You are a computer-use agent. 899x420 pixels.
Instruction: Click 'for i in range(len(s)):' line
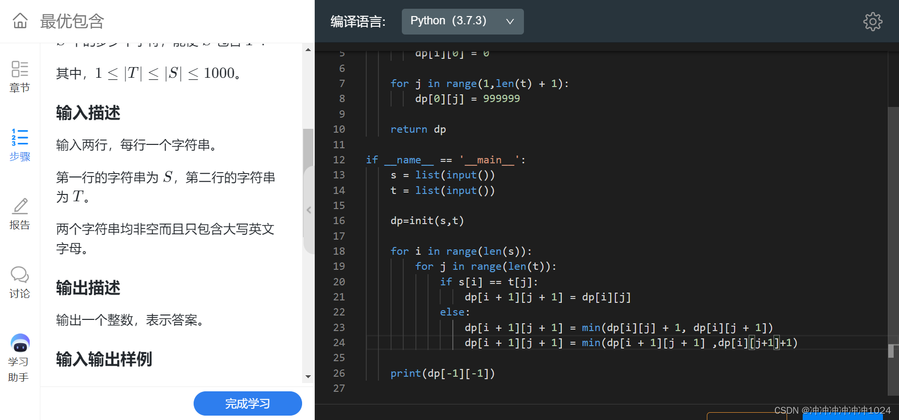coord(461,251)
